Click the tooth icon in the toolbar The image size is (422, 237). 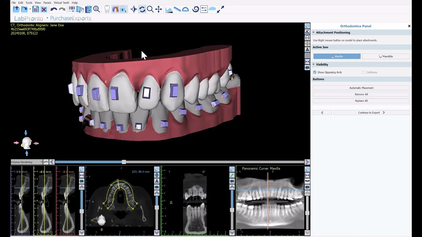[107, 10]
